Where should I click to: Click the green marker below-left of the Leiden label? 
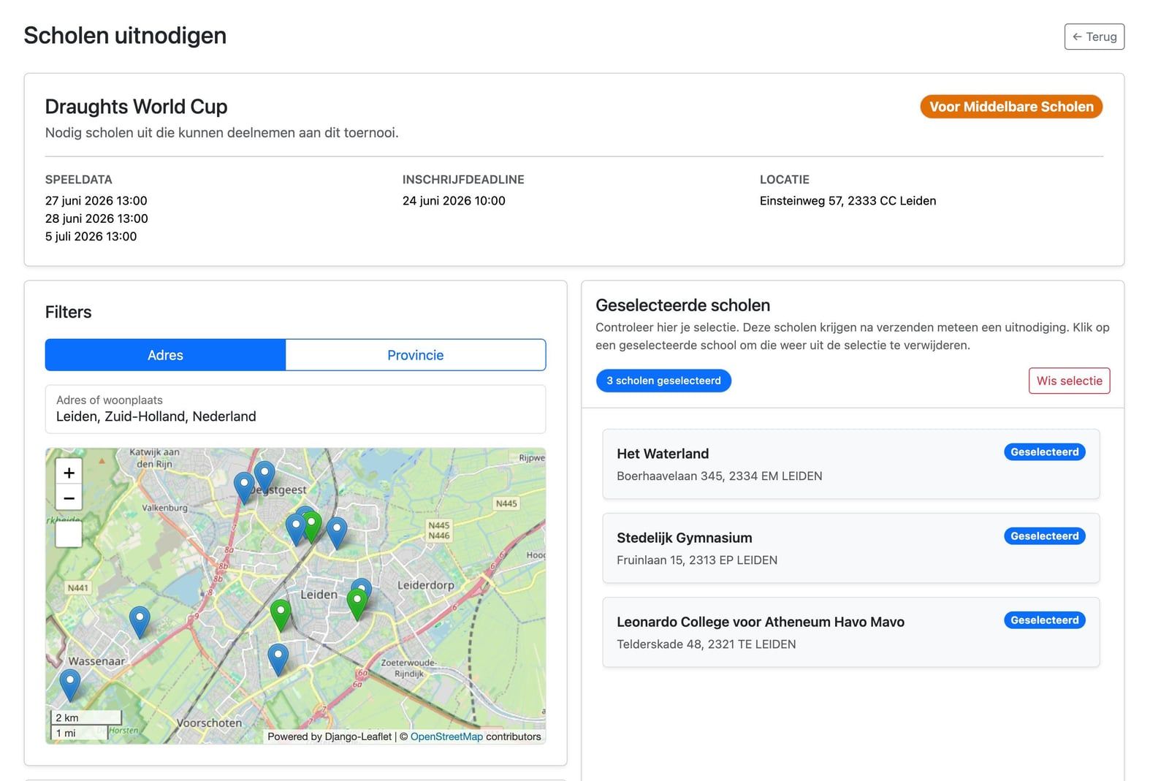point(281,614)
